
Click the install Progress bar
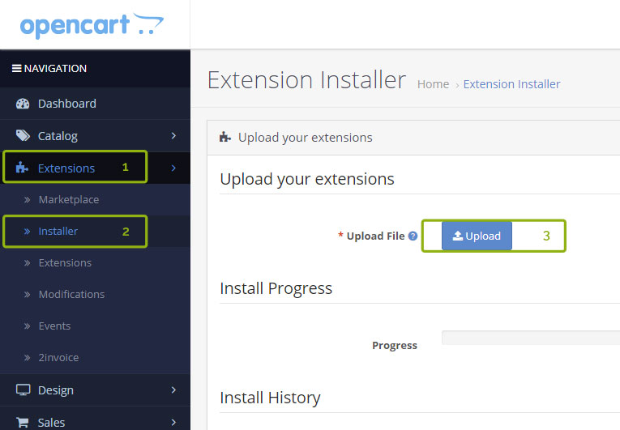[x=531, y=338]
